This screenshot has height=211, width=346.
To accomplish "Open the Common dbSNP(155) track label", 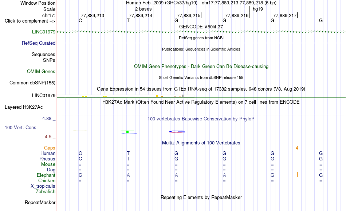I will (x=32, y=83).
